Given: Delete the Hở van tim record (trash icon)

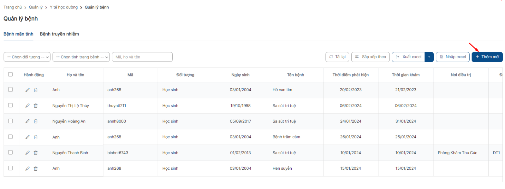Looking at the screenshot, I should 36,90.
